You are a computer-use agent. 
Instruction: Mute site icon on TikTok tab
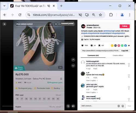(x=49, y=6)
